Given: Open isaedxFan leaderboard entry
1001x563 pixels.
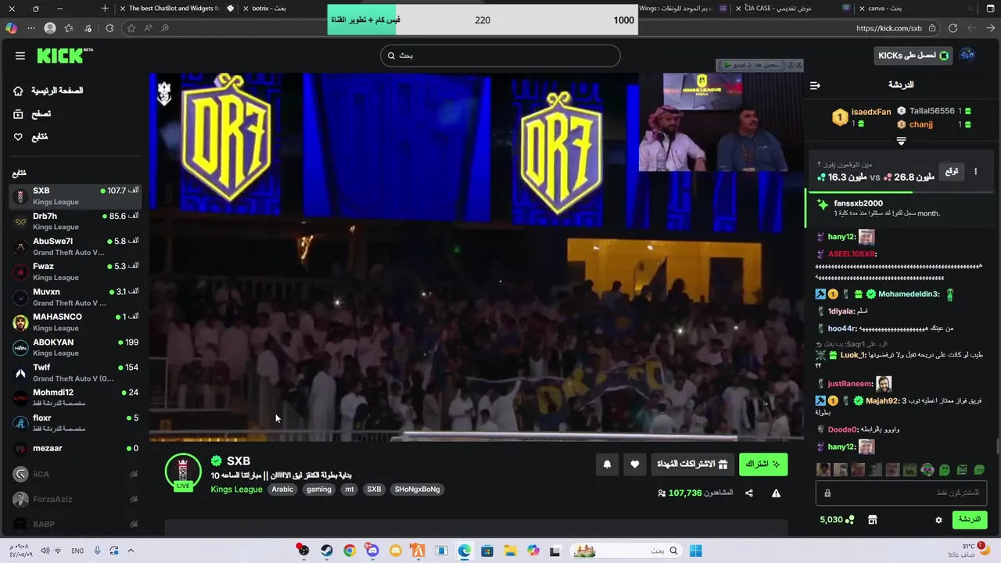Looking at the screenshot, I should [x=861, y=117].
